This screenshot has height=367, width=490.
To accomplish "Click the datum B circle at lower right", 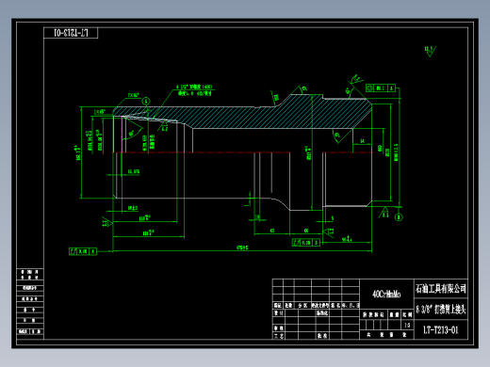I will tap(399, 217).
